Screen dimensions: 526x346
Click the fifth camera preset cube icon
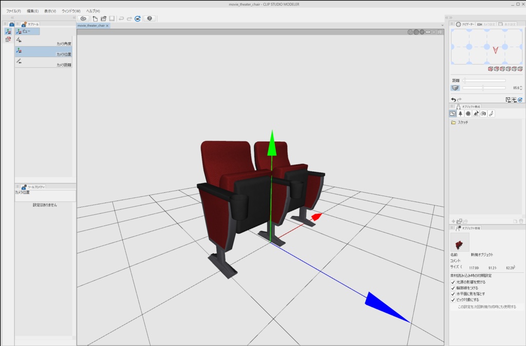[x=514, y=69]
